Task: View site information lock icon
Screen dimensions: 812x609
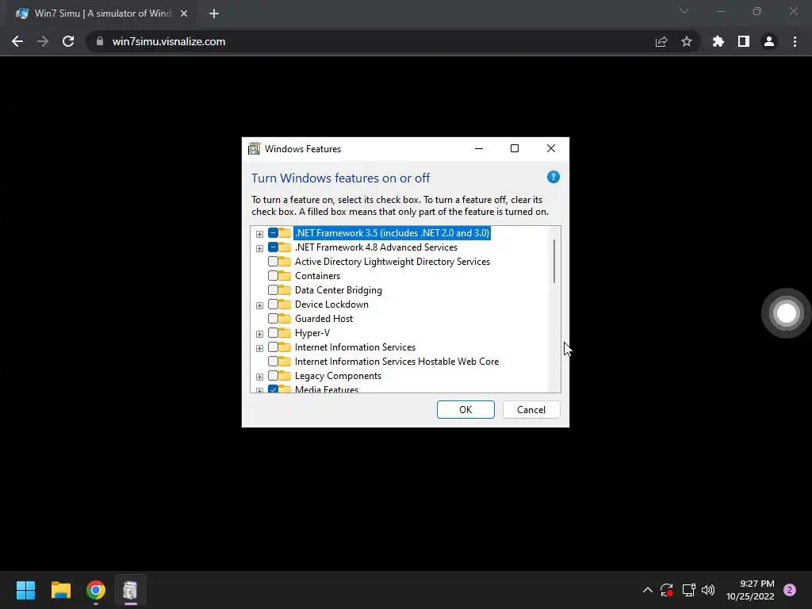Action: (x=100, y=41)
